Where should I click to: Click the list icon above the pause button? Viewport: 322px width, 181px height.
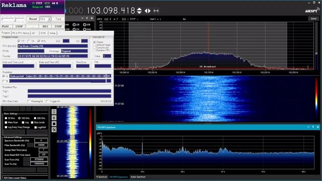point(54,112)
